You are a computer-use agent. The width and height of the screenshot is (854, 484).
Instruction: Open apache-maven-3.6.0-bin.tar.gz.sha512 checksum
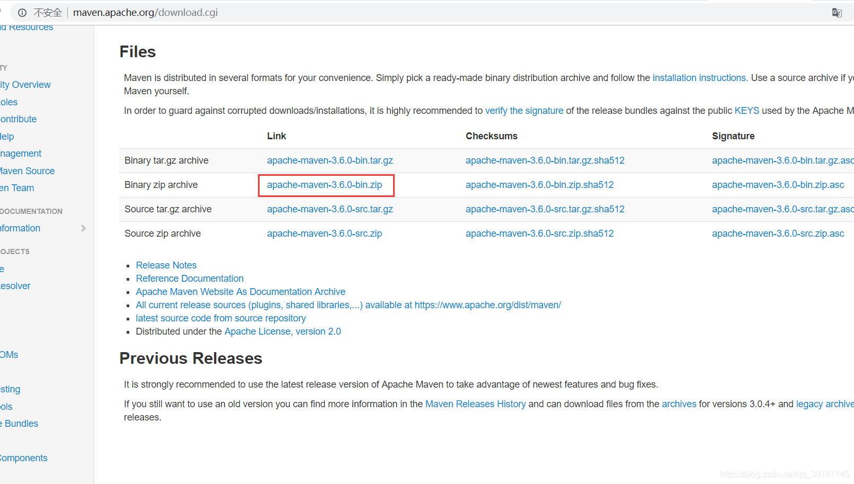tap(545, 160)
